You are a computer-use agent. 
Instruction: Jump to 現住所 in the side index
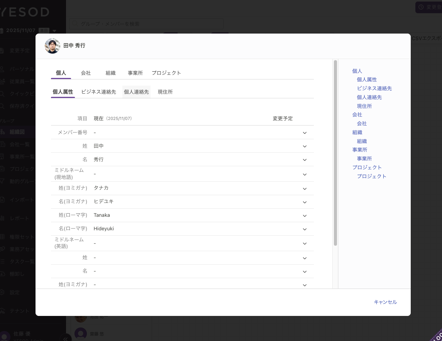pyautogui.click(x=364, y=106)
